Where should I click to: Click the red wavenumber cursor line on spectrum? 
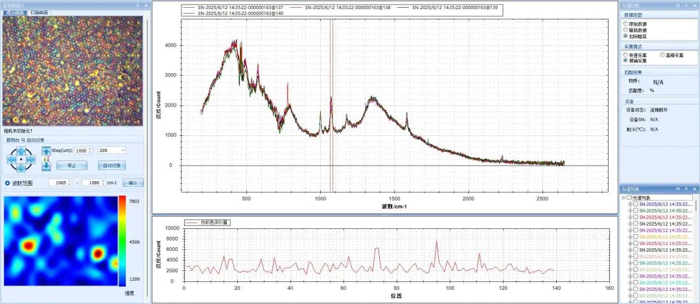(x=331, y=105)
